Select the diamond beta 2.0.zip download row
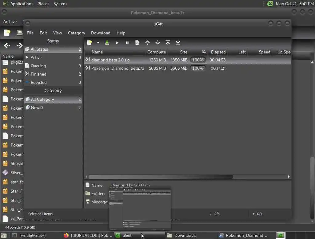The width and height of the screenshot is (315, 239). [x=188, y=60]
